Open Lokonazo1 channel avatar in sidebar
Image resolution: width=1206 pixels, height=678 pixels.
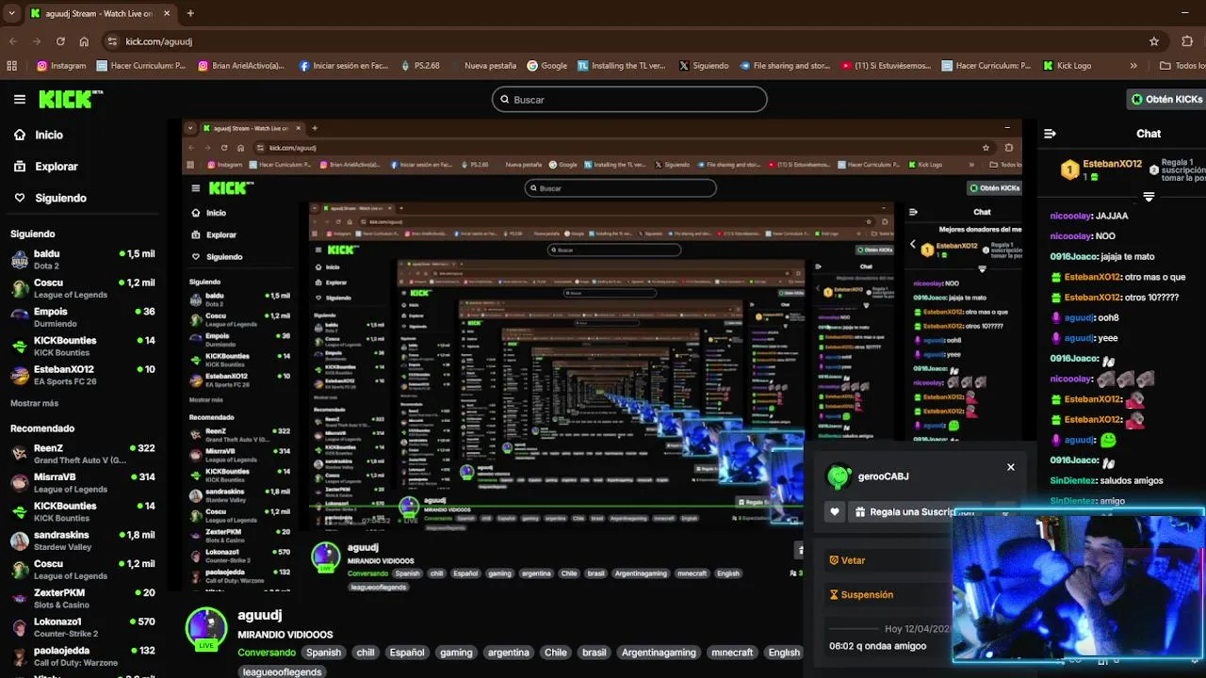[20, 627]
